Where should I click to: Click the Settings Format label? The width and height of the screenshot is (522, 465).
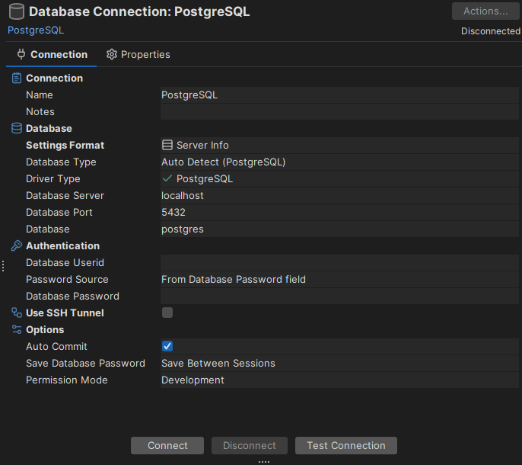click(x=65, y=145)
